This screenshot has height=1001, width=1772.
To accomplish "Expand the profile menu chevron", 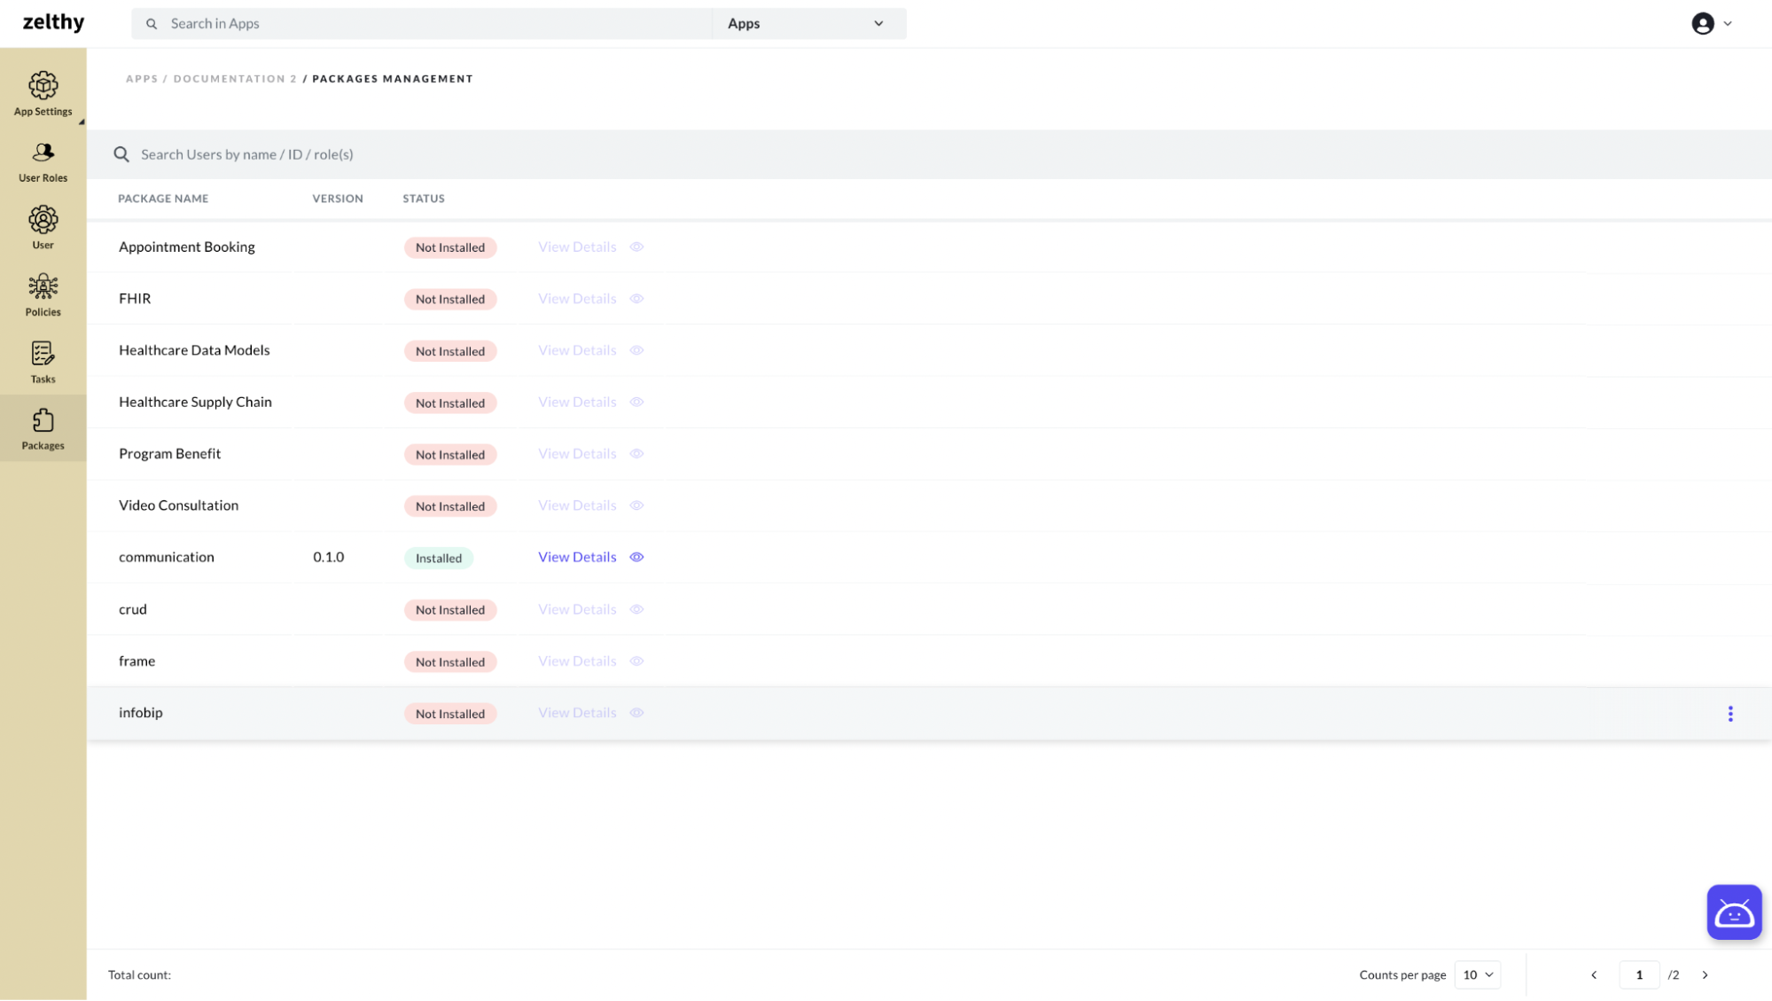I will 1728,24.
